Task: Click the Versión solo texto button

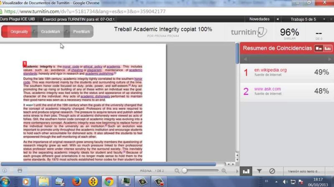Action: 304,171
